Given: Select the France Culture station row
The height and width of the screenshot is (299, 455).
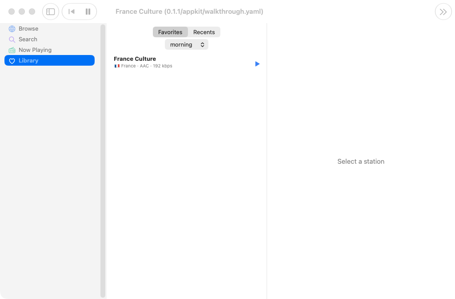Looking at the screenshot, I should click(x=187, y=62).
